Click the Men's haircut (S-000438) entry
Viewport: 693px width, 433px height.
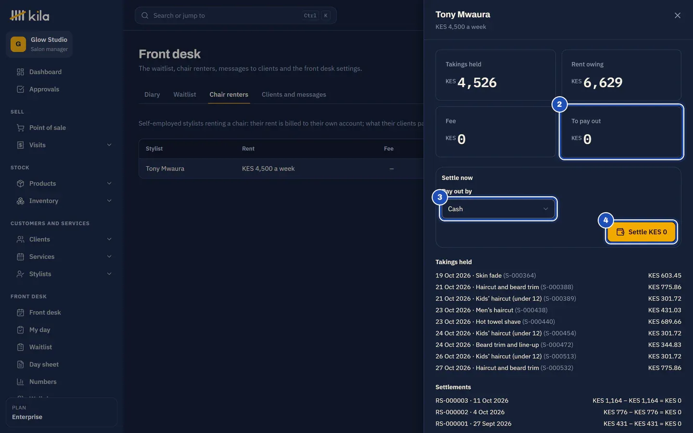click(x=558, y=310)
